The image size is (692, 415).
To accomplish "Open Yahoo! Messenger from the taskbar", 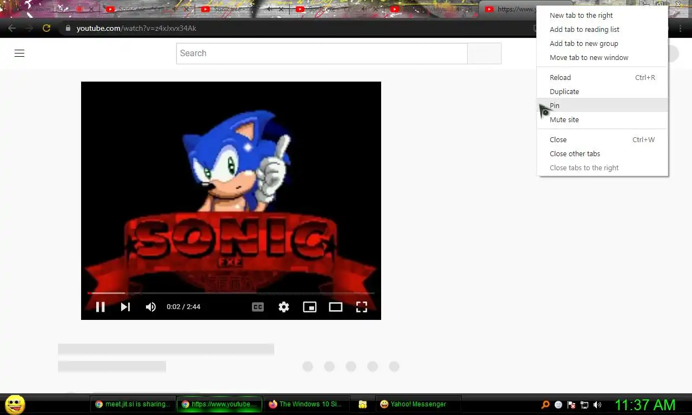I will (x=418, y=404).
